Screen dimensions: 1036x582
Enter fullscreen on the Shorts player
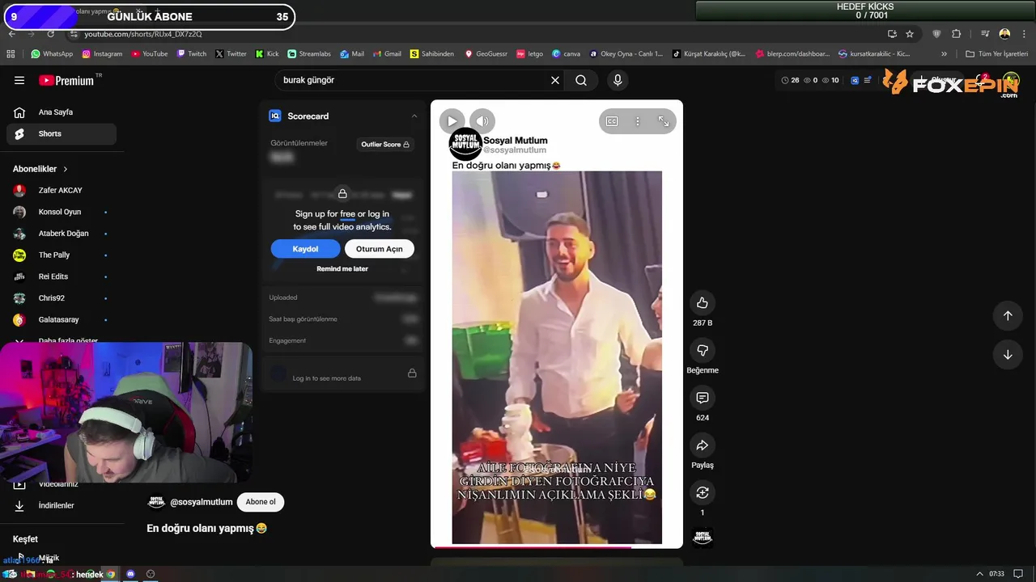pos(664,121)
